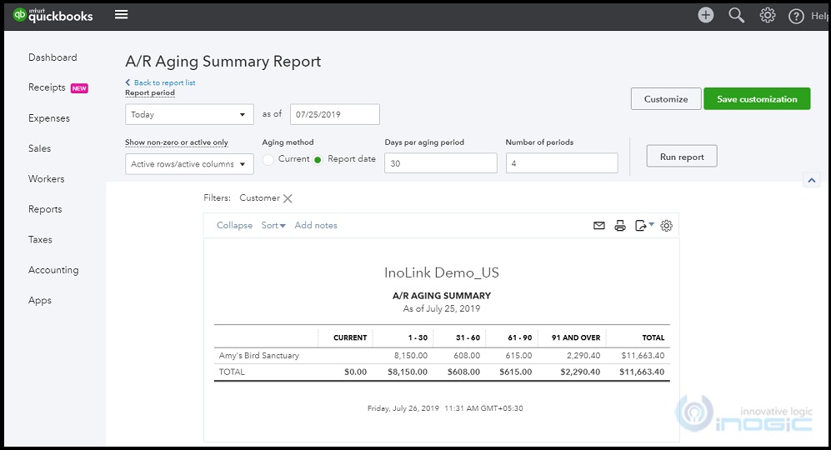
Task: Open Accounting in sidebar
Action: tap(53, 270)
